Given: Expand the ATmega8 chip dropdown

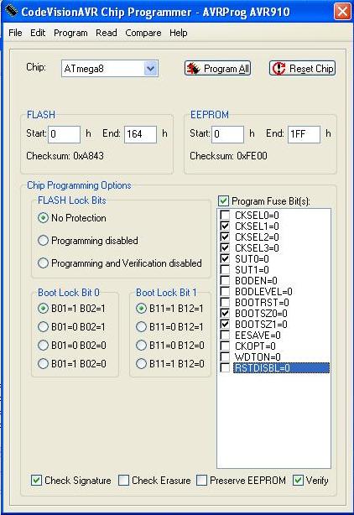Looking at the screenshot, I should coord(151,69).
